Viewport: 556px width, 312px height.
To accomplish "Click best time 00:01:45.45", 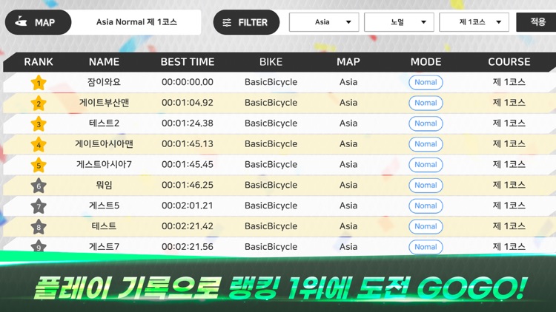I will click(x=188, y=164).
